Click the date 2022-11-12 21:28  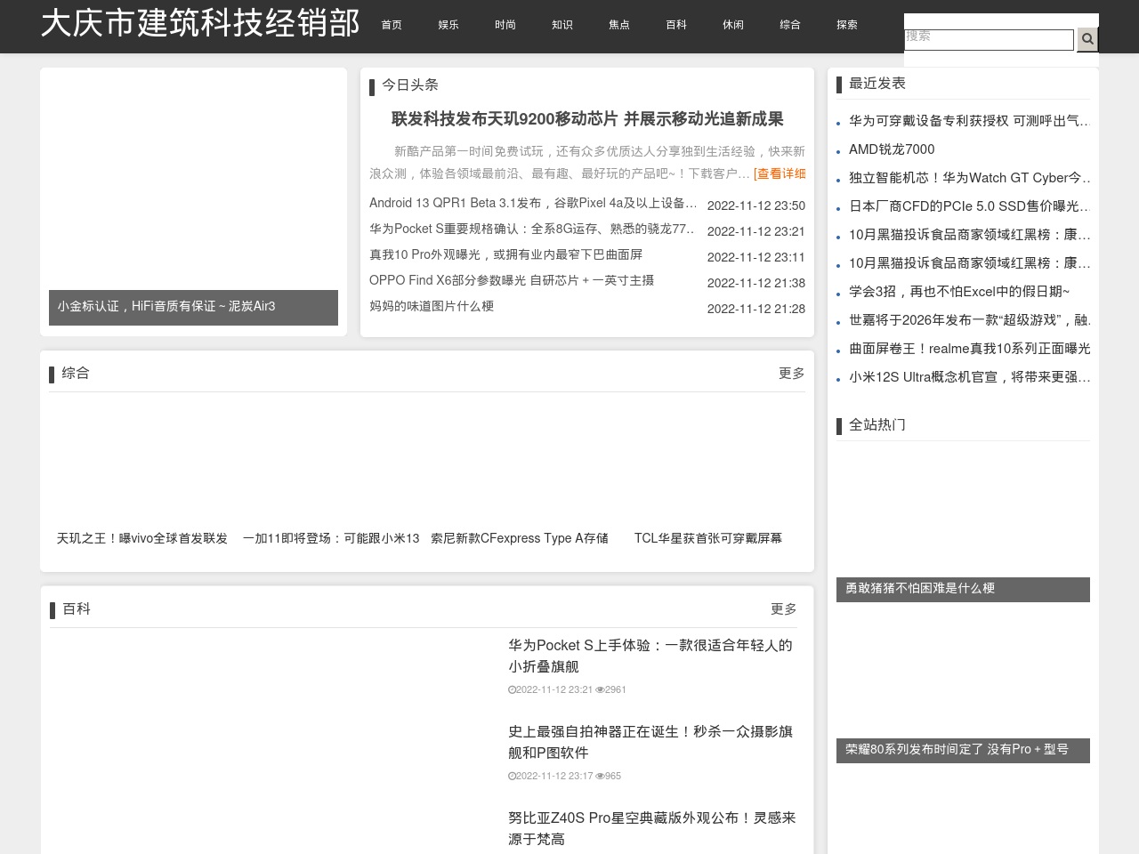tap(756, 309)
